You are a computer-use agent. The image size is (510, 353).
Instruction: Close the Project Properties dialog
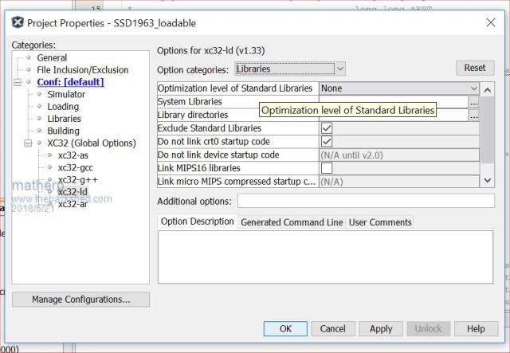coord(491,22)
